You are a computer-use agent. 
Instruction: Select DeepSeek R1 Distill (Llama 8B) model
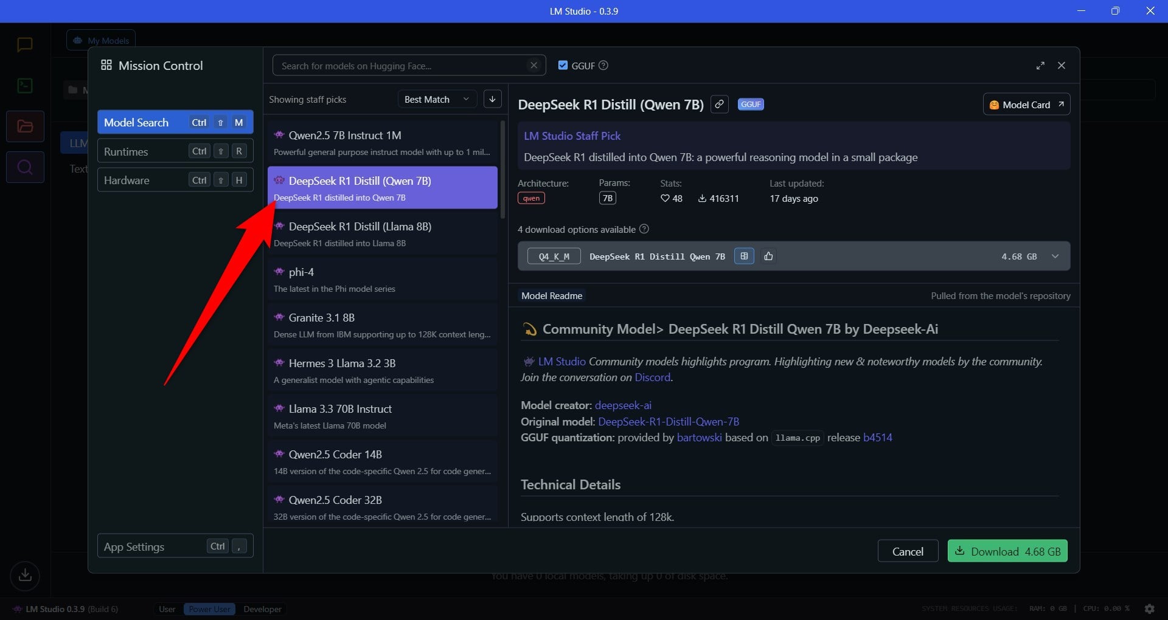(383, 234)
